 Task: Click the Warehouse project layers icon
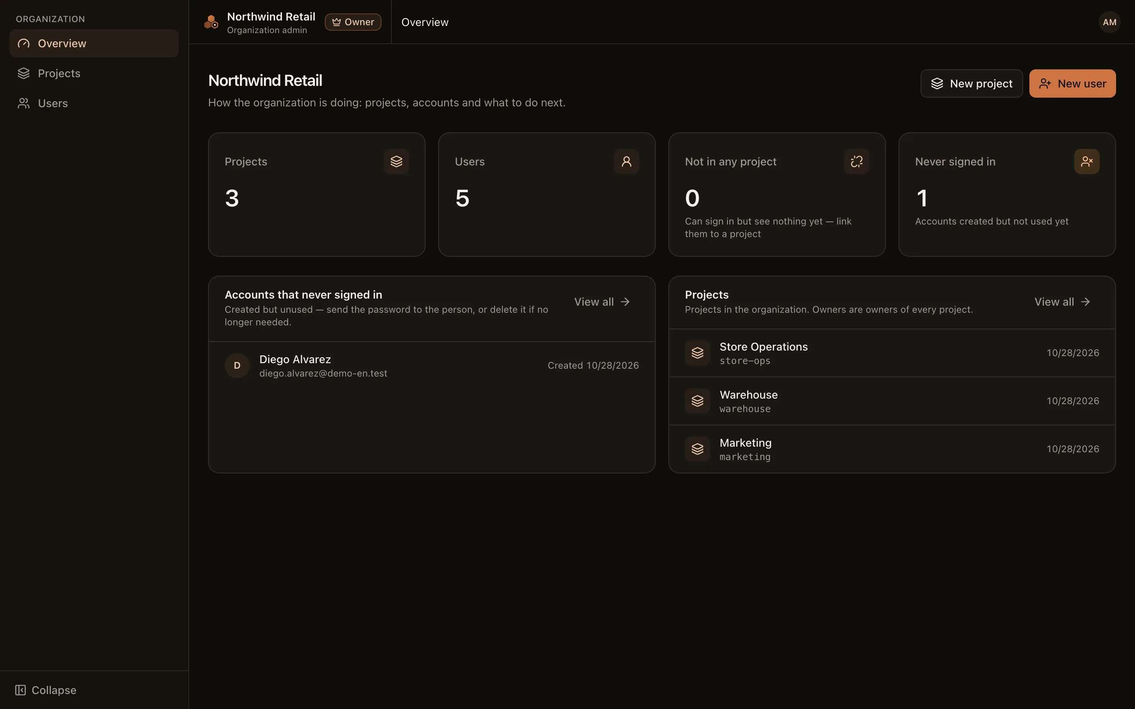[698, 401]
